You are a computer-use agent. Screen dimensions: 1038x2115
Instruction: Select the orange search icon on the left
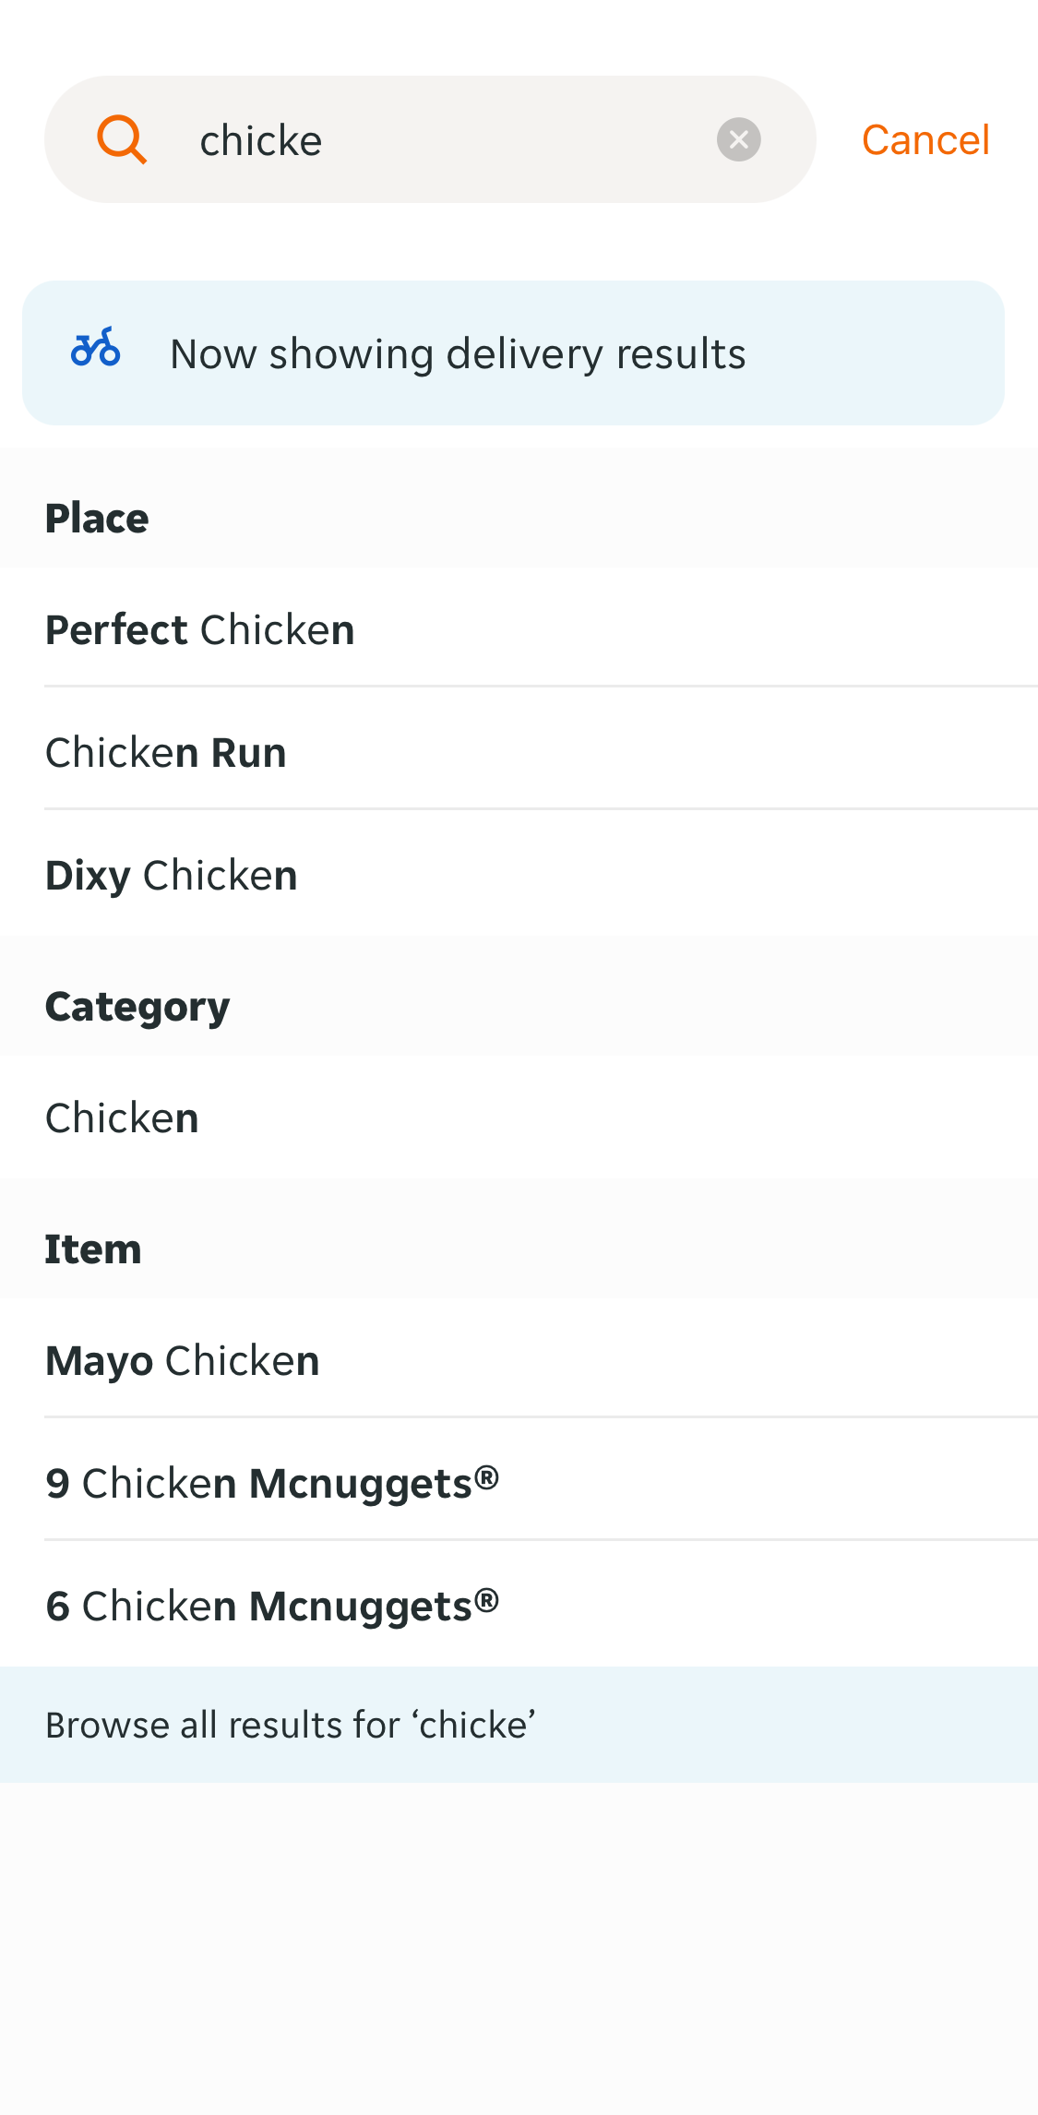tap(121, 138)
